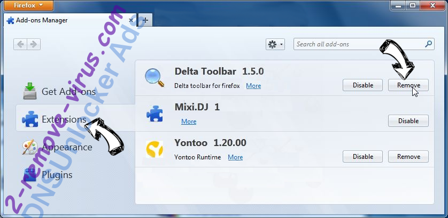Image resolution: width=448 pixels, height=218 pixels.
Task: Select the Add-ons Manager tab
Action: click(70, 20)
